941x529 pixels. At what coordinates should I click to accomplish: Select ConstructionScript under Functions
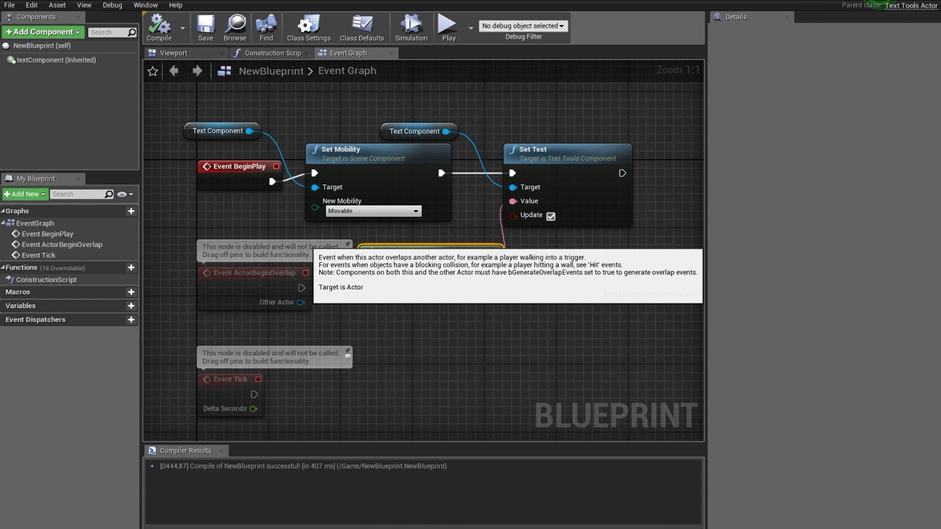tap(46, 280)
